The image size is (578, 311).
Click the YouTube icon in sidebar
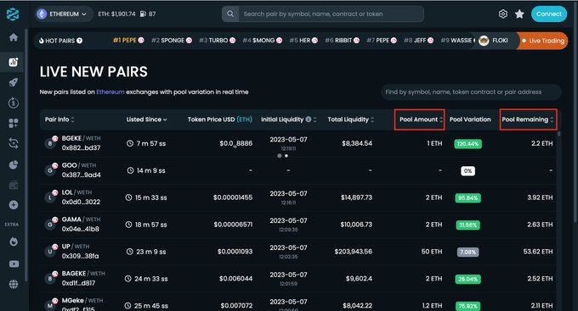point(14,264)
